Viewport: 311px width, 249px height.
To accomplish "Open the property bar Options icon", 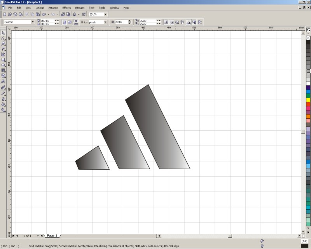I will click(x=200, y=22).
